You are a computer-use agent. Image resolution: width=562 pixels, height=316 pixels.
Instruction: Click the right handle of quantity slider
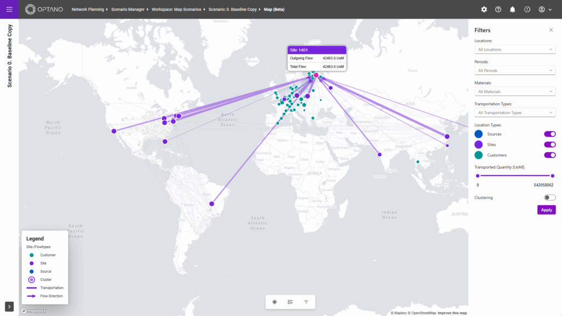pos(552,176)
